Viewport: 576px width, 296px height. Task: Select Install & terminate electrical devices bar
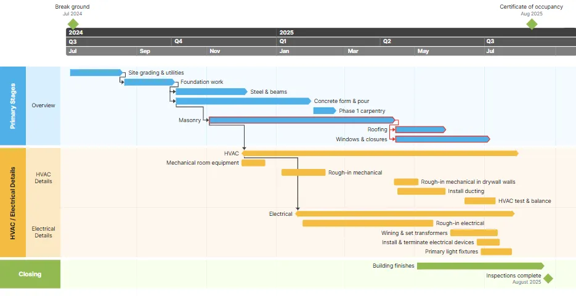click(488, 242)
